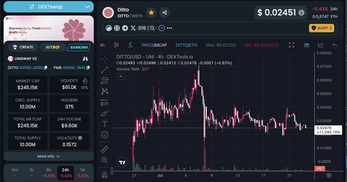This screenshot has height=182, width=347.
Task: Open the RANKING button
Action: click(x=79, y=47)
